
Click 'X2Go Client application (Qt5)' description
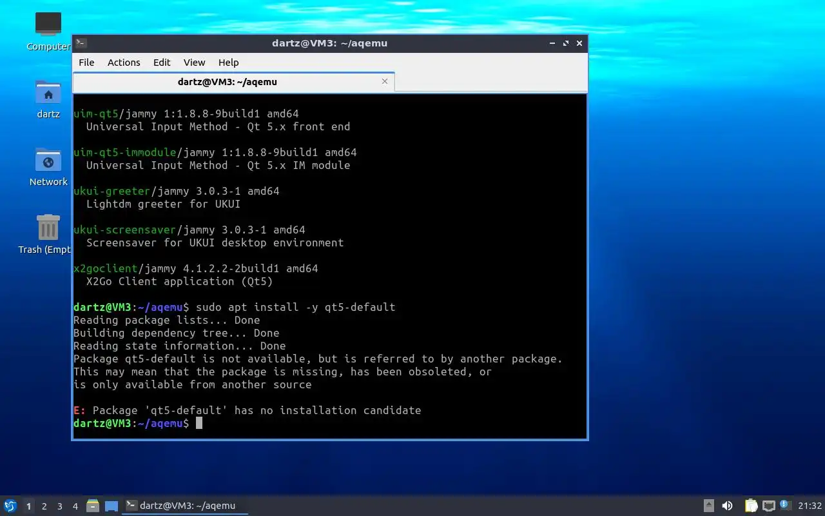click(180, 281)
